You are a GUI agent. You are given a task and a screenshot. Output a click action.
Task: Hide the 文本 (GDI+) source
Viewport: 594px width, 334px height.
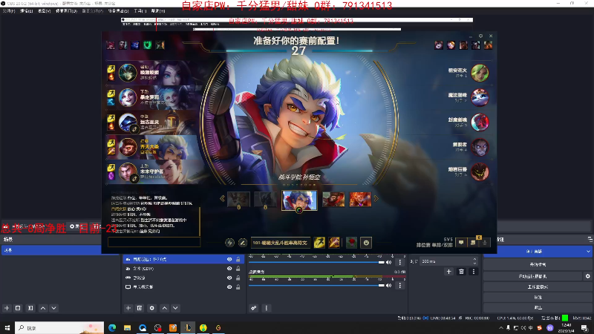[x=229, y=269]
